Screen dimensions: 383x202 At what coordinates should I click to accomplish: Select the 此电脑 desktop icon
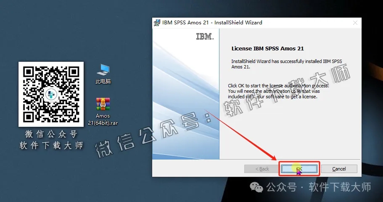(103, 74)
